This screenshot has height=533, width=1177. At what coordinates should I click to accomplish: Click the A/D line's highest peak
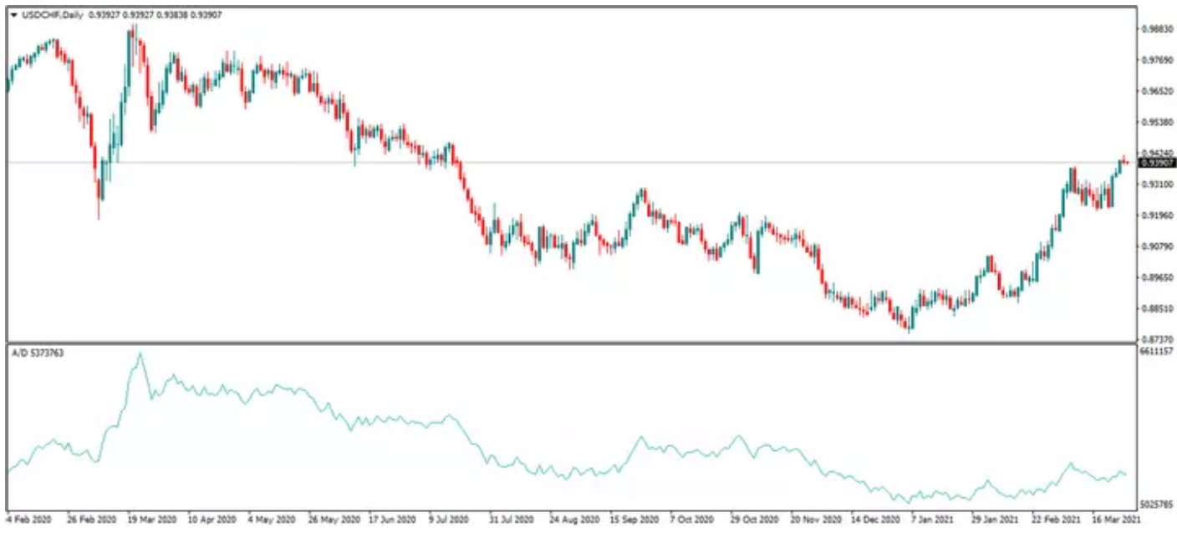pos(140,354)
